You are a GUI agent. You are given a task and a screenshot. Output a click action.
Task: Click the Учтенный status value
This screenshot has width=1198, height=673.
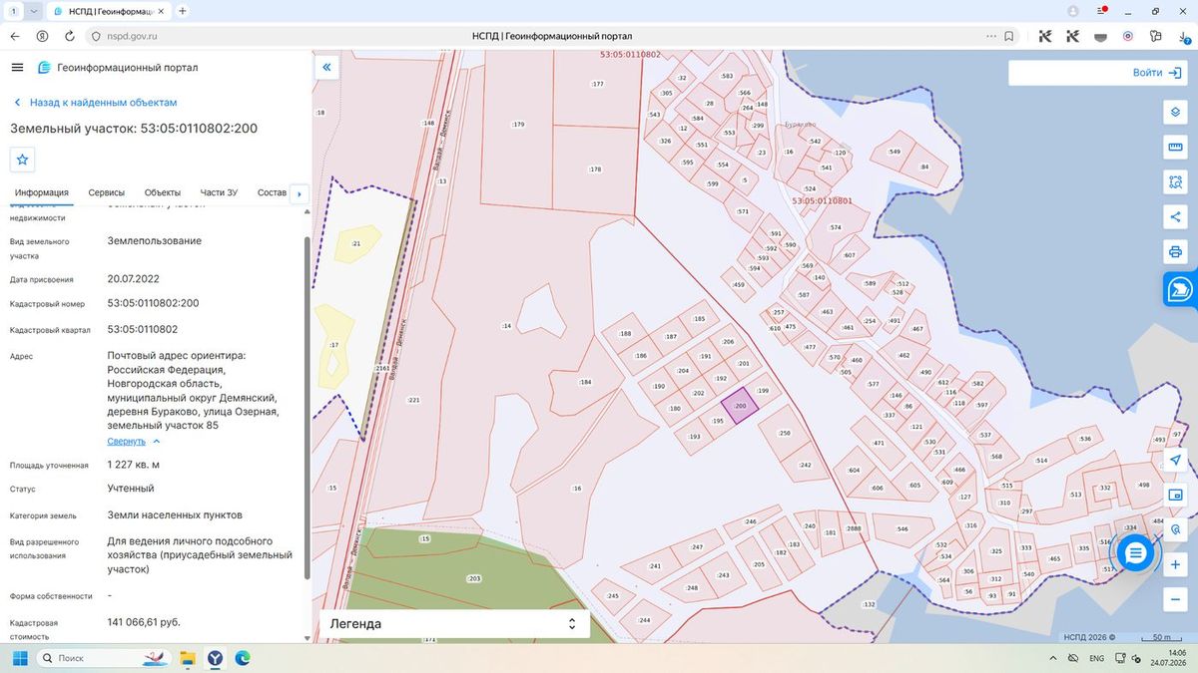tap(131, 489)
